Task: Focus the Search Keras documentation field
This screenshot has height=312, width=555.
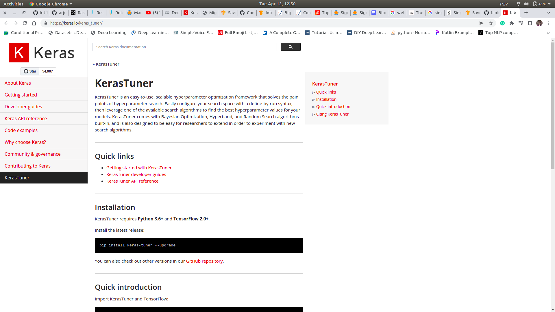Action: (x=184, y=47)
